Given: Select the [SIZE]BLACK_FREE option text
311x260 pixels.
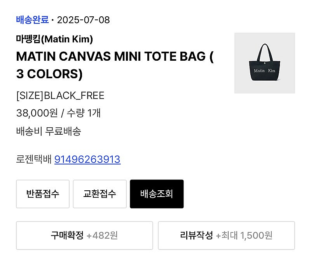Looking at the screenshot, I should click(60, 95).
